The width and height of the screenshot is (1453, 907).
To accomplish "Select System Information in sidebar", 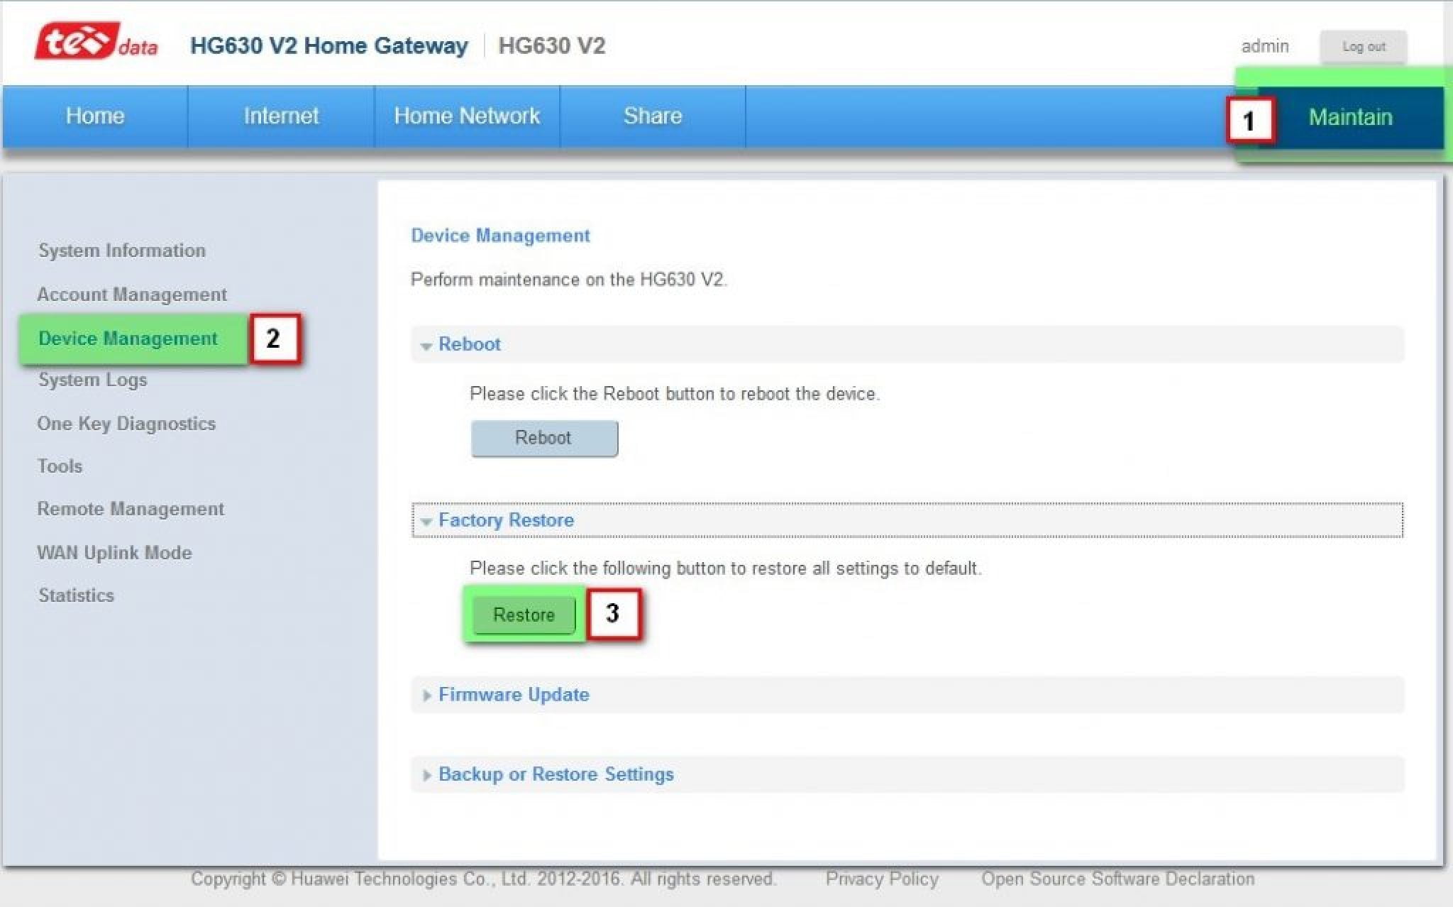I will point(122,250).
